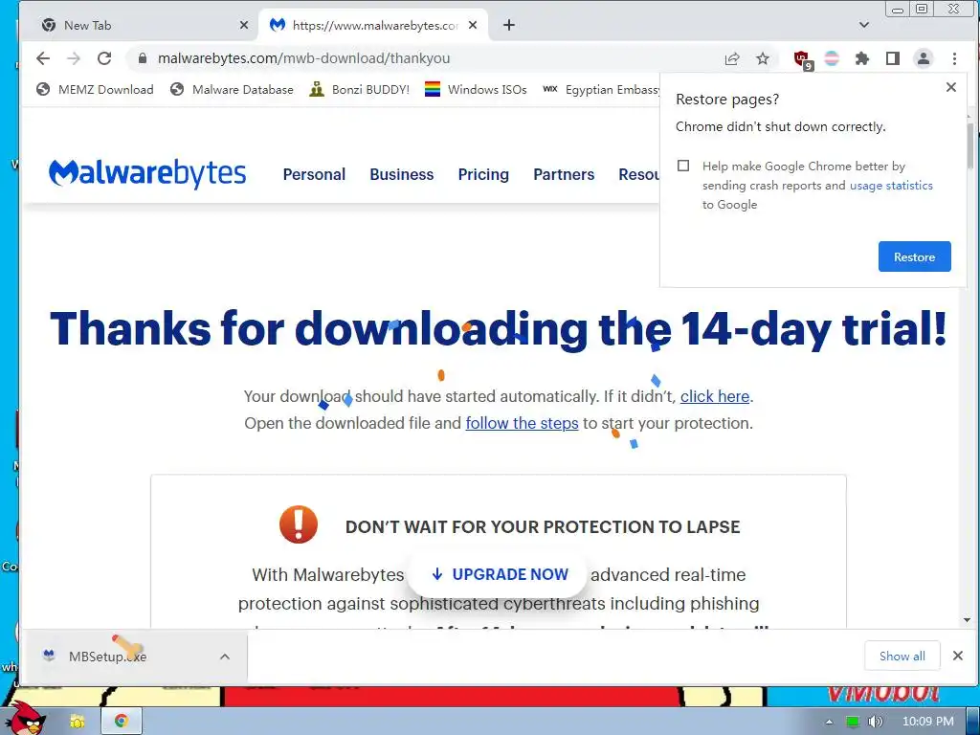Click the green network tray icon

coord(852,722)
